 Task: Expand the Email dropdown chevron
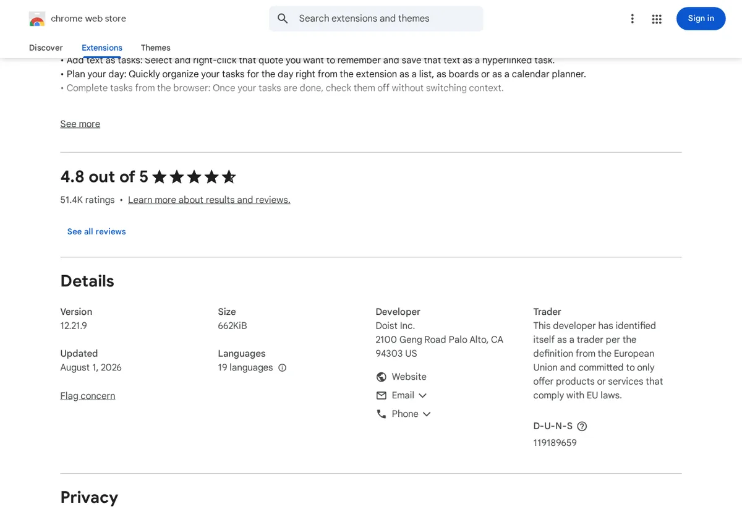pyautogui.click(x=423, y=395)
